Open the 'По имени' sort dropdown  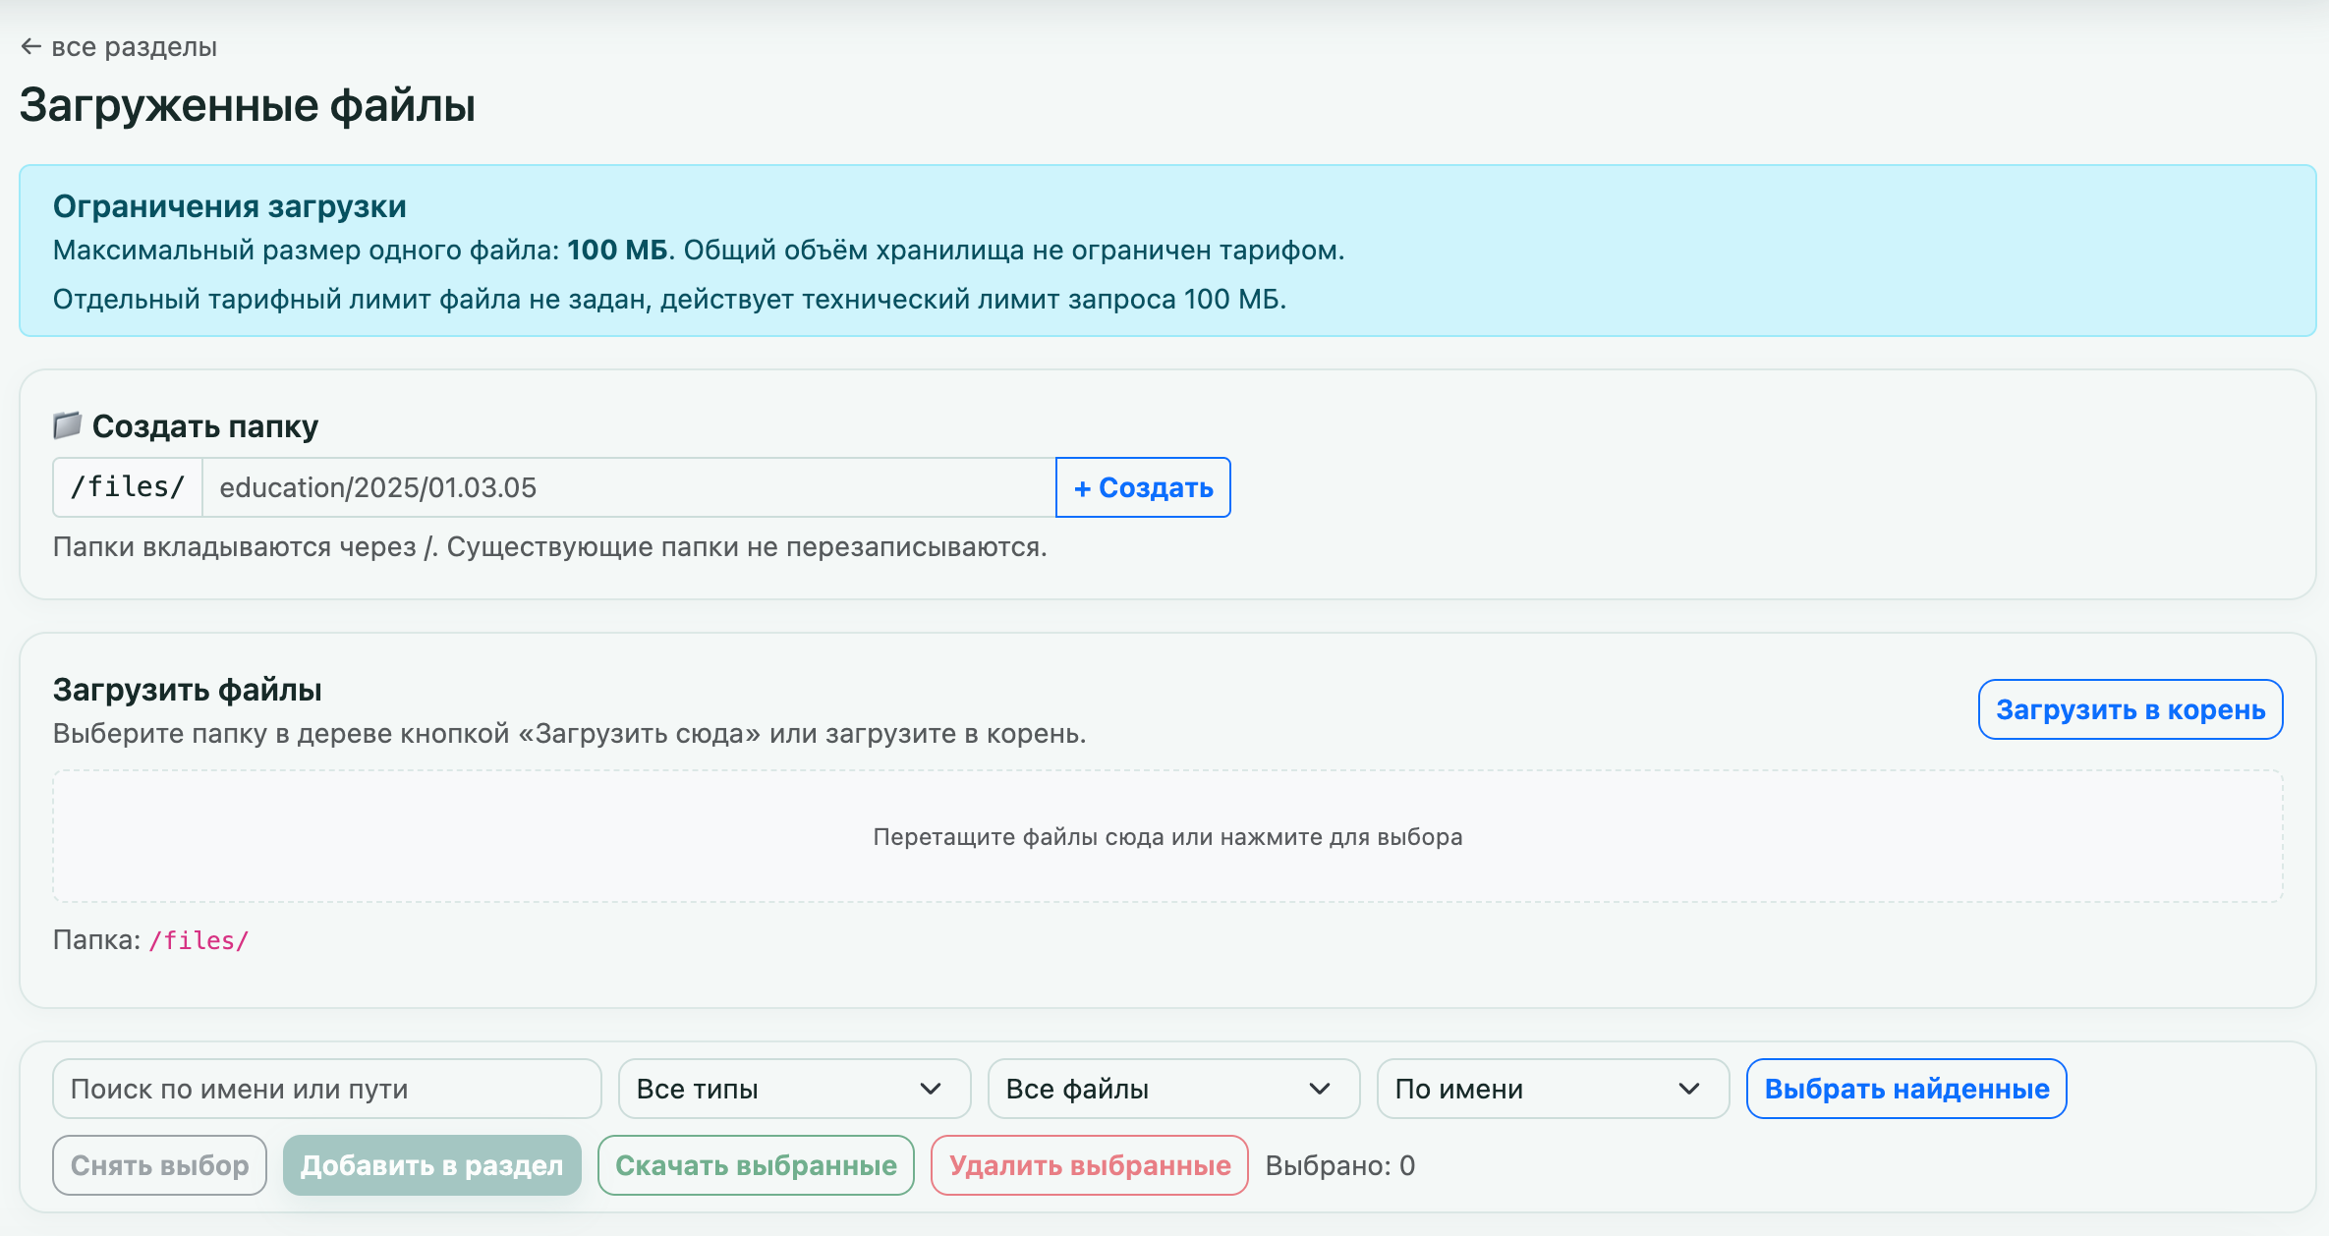(x=1554, y=1089)
